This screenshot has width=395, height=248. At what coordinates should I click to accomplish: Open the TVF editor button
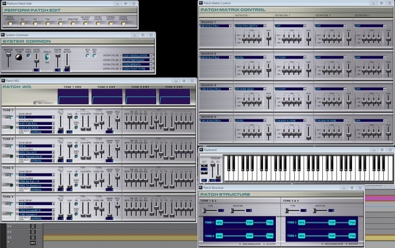point(35,23)
